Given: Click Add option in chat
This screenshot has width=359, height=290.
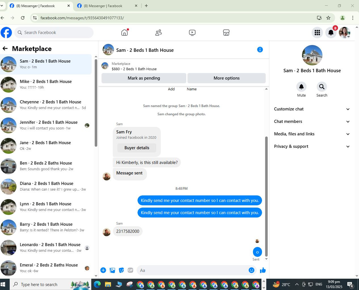Looking at the screenshot, I should point(171,89).
